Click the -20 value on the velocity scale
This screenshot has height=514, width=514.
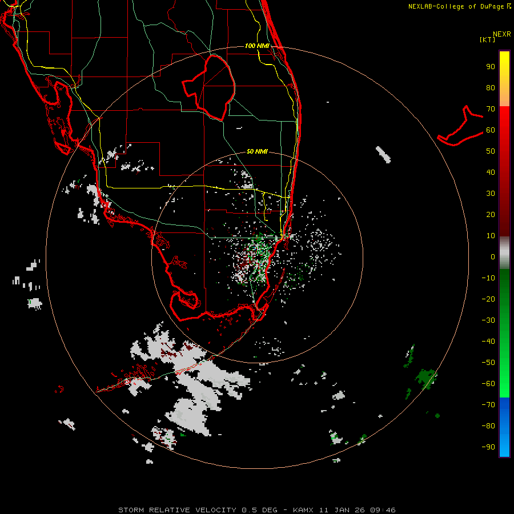[x=488, y=299]
